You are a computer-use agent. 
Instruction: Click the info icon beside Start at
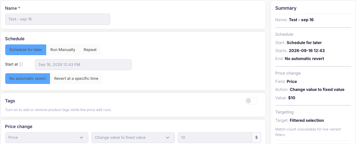click(21, 65)
